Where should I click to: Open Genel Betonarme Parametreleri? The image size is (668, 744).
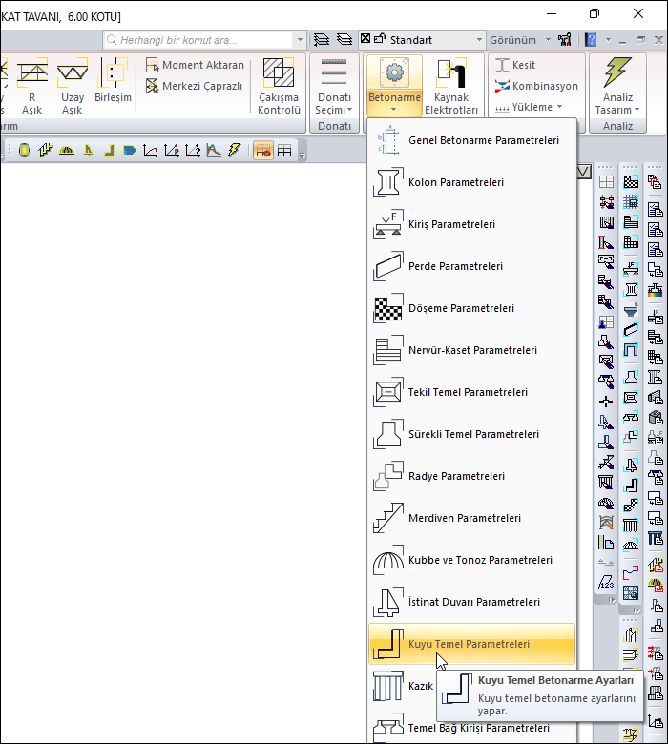click(472, 140)
